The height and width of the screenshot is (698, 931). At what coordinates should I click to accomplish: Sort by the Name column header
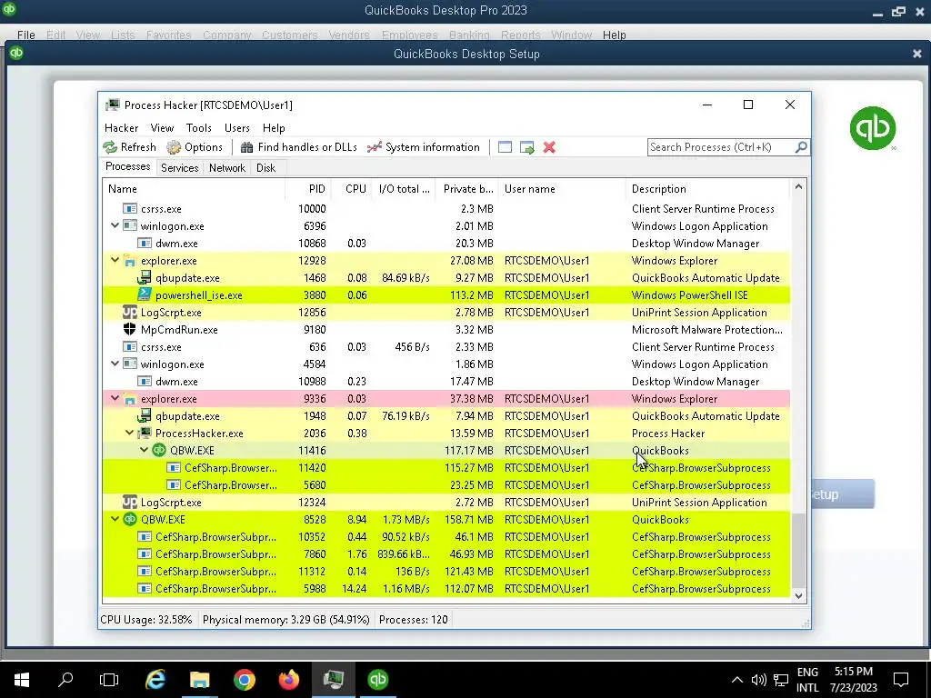194,189
